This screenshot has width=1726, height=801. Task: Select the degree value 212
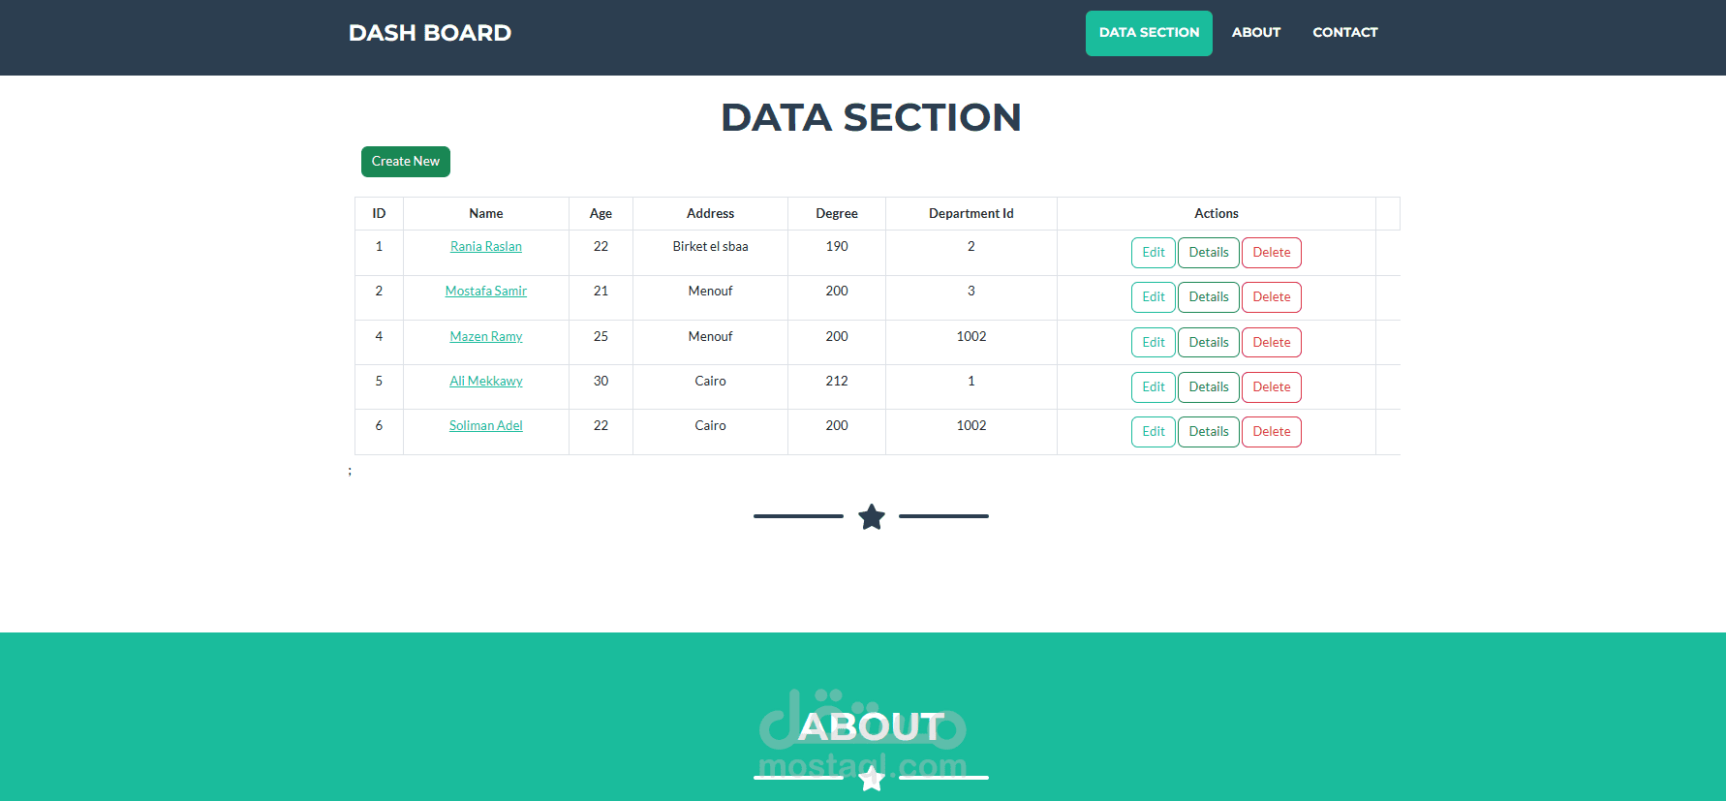point(837,382)
